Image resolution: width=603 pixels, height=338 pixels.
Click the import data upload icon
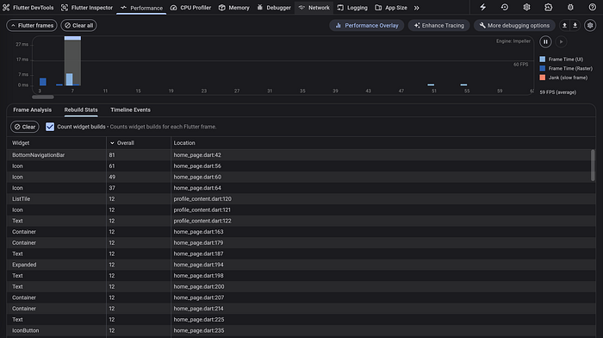click(564, 25)
